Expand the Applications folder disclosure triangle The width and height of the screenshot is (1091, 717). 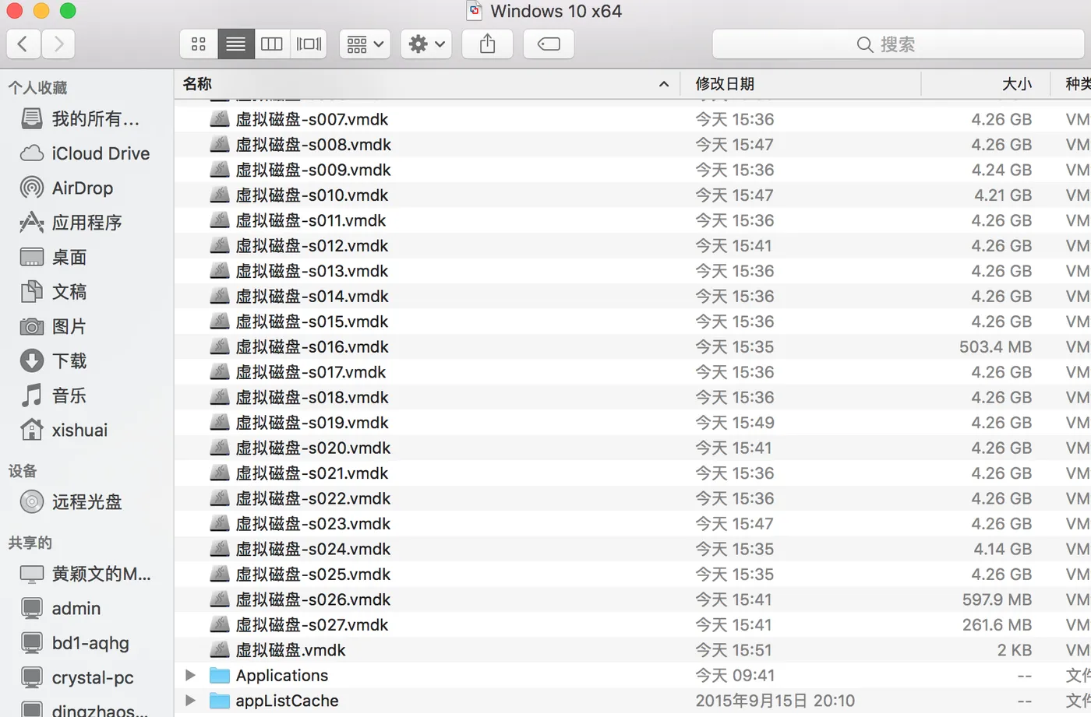click(x=190, y=675)
